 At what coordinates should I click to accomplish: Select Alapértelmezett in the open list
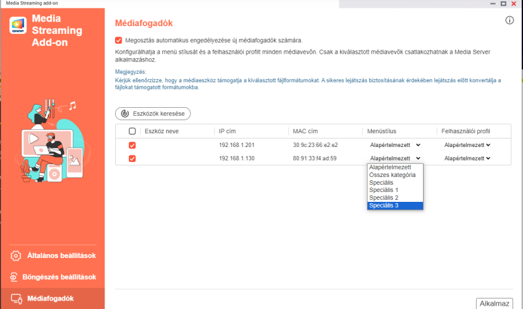click(x=395, y=167)
